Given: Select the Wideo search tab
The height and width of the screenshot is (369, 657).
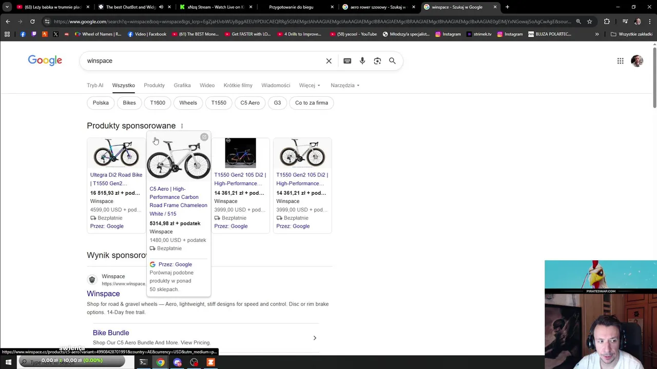Looking at the screenshot, I should coord(207,86).
